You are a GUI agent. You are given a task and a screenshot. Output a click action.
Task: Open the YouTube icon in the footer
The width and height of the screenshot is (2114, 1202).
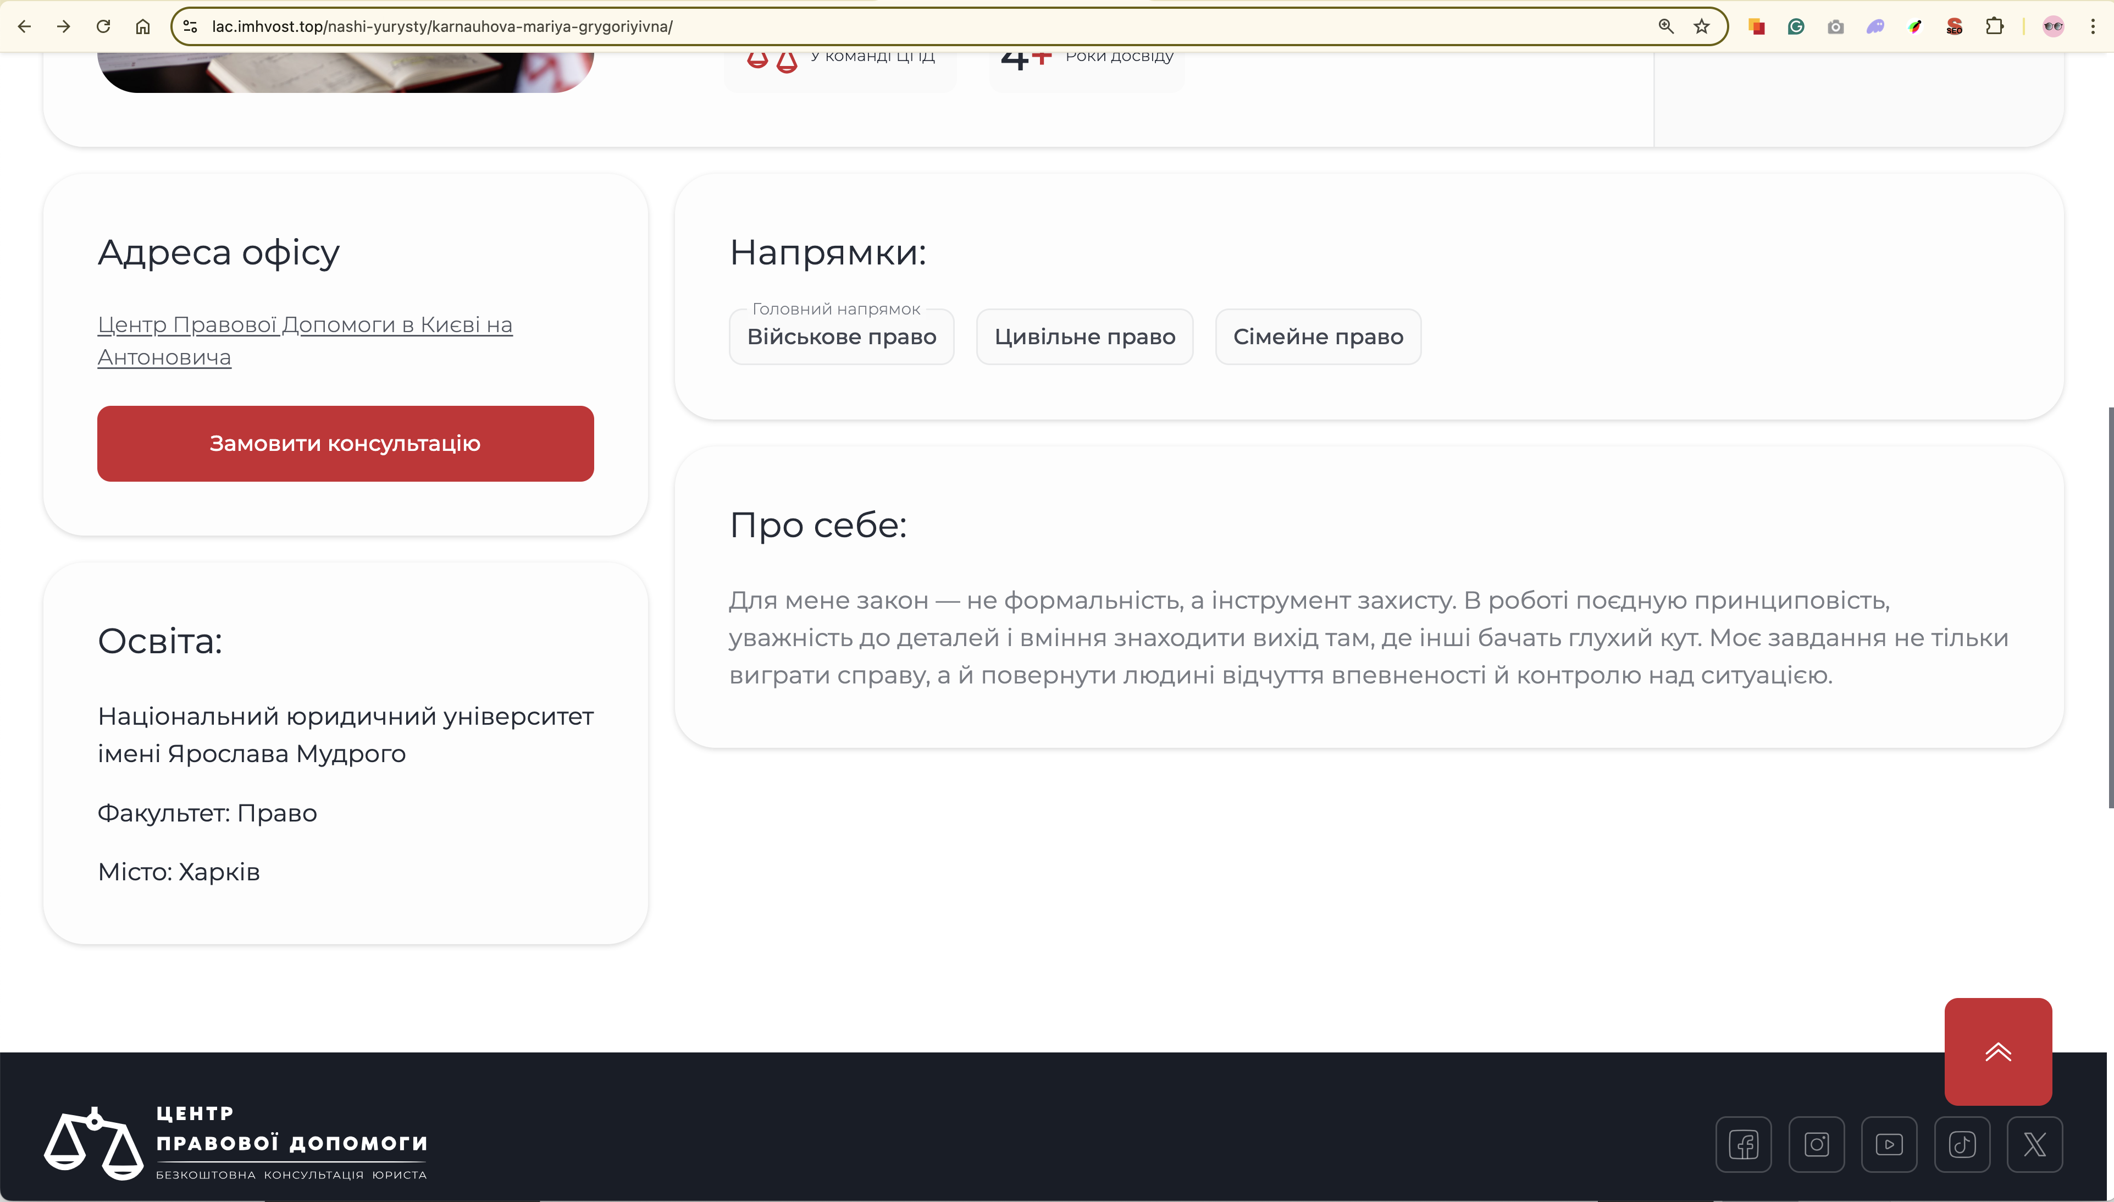(1889, 1144)
